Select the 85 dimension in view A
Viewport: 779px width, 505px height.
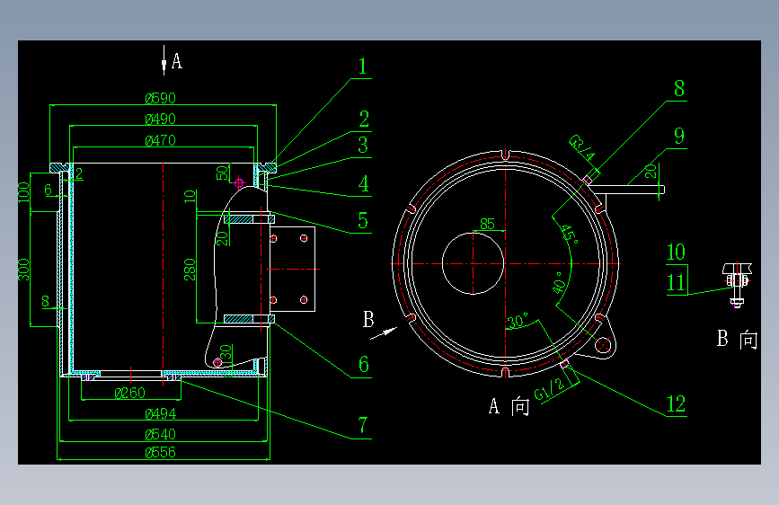click(487, 224)
